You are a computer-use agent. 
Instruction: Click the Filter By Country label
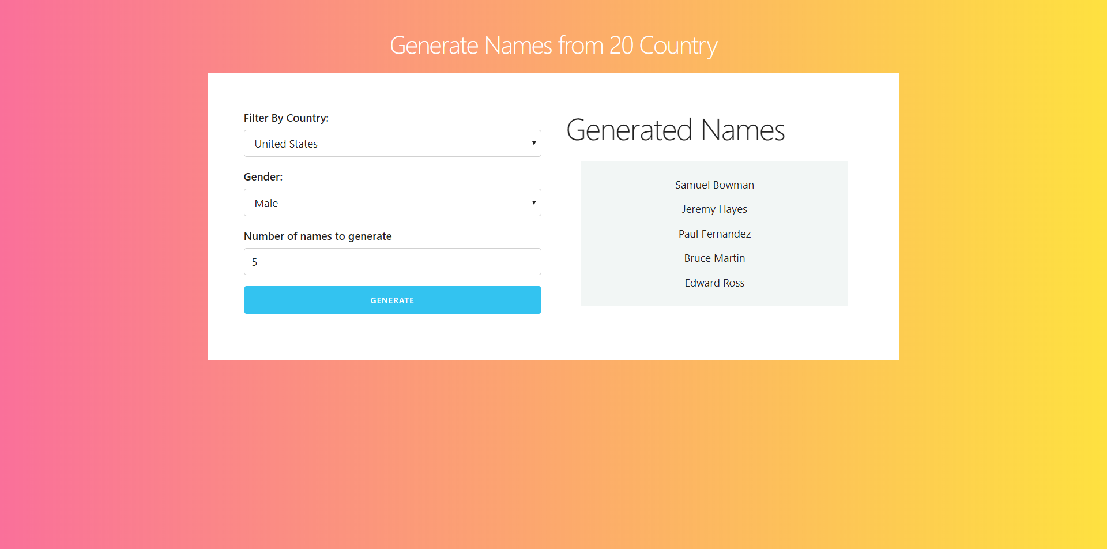pos(286,118)
